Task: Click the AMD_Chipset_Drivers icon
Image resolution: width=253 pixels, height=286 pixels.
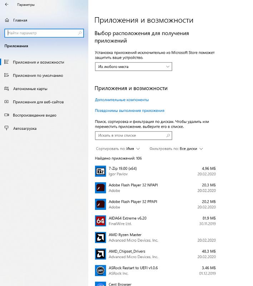Action: click(100, 254)
